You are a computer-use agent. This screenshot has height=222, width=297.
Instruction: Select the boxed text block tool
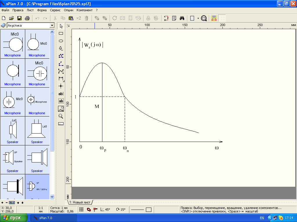tap(61, 101)
